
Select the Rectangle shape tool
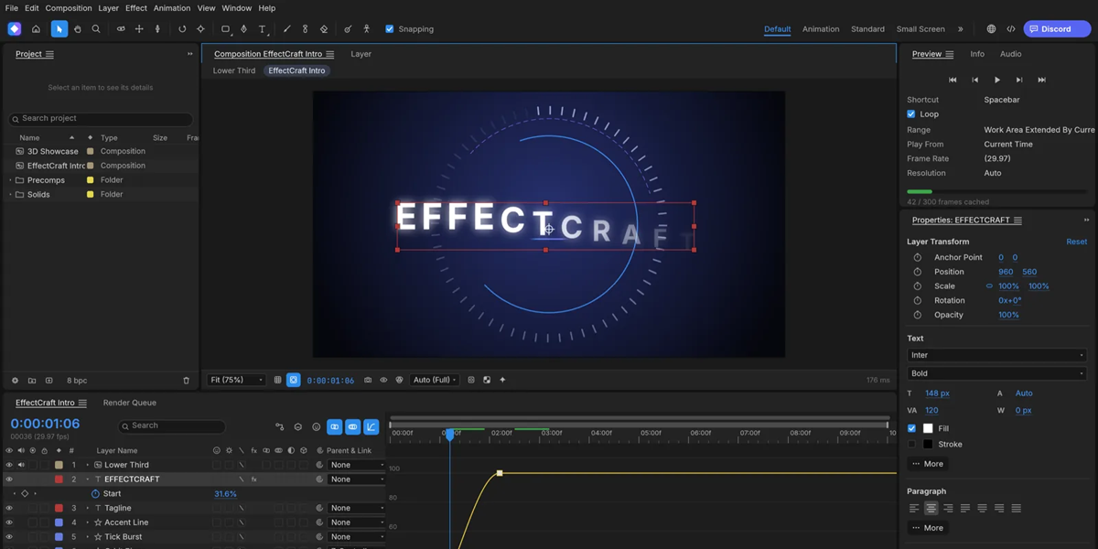[225, 29]
